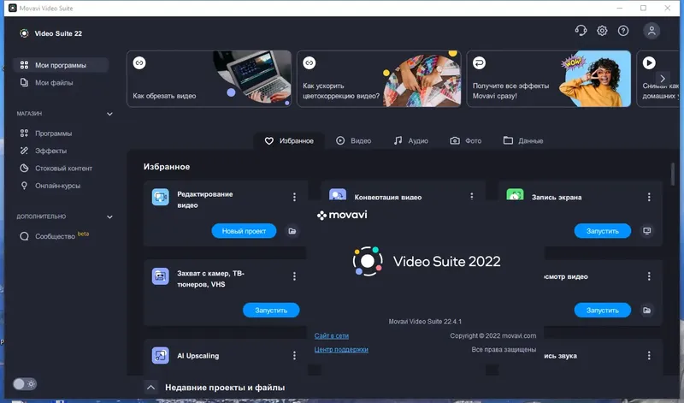The width and height of the screenshot is (684, 403).
Task: Switch to the "Аудио" tab
Action: click(411, 140)
